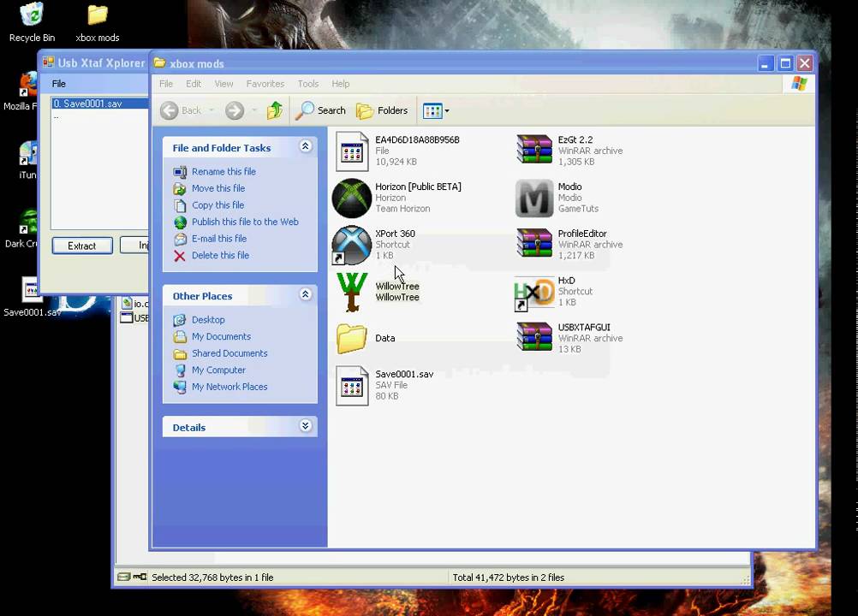
Task: Select the Data folder icon
Action: point(351,338)
